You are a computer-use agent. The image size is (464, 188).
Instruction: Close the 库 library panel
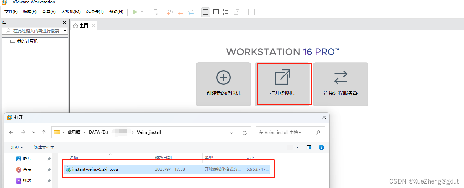coord(65,23)
